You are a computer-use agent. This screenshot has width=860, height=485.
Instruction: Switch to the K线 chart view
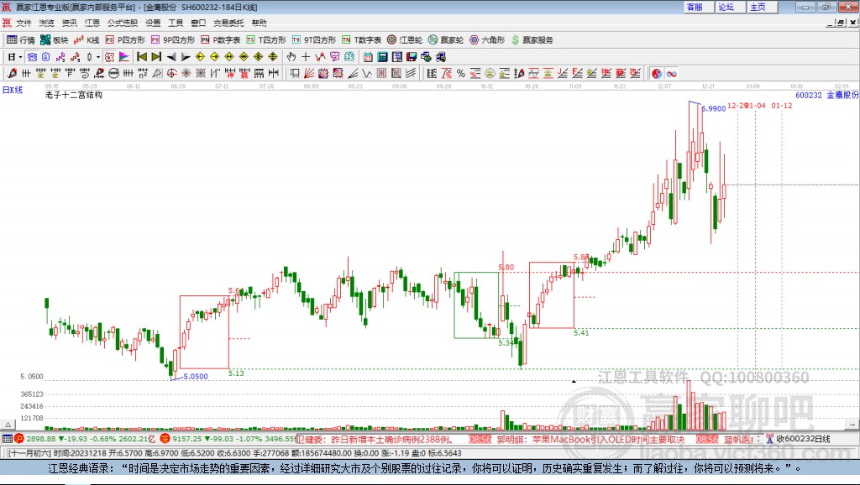click(x=87, y=40)
